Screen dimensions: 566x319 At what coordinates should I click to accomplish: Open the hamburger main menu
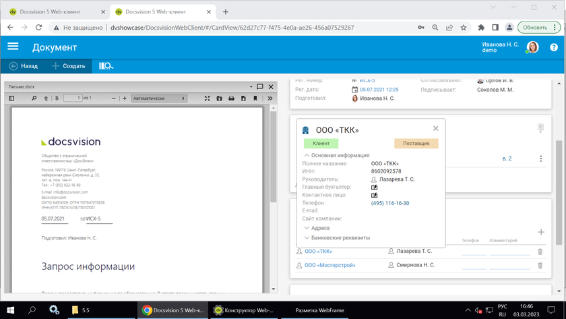[13, 47]
